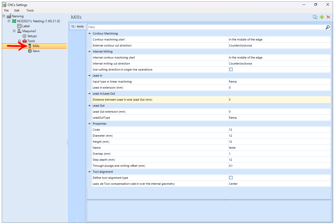Screen dimensions: 335x224
Task: Click CNCs Settings app icon in title bar
Action: point(4,5)
